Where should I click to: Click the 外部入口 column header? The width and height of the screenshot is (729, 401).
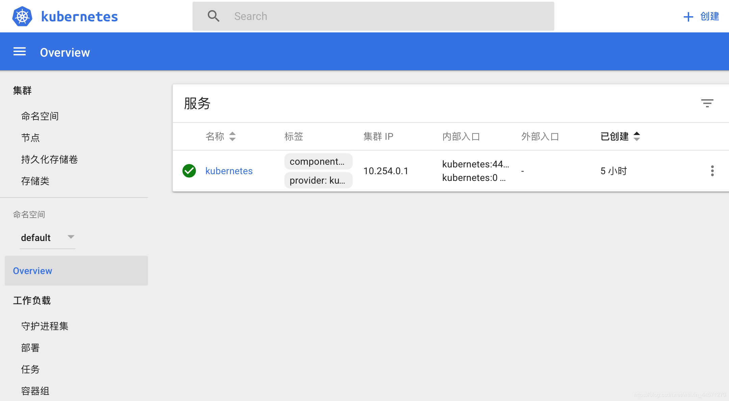(540, 136)
